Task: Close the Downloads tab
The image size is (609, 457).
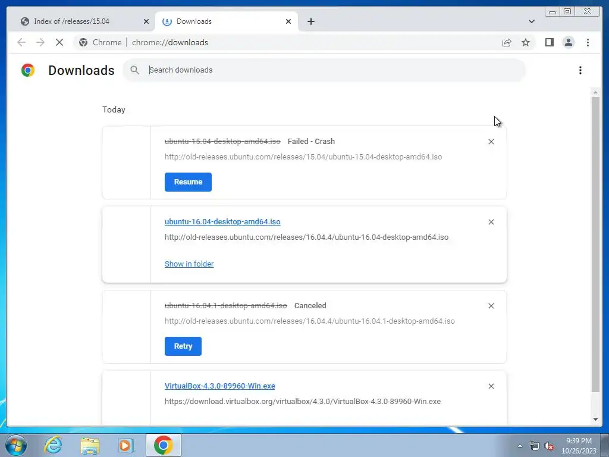Action: click(x=288, y=21)
